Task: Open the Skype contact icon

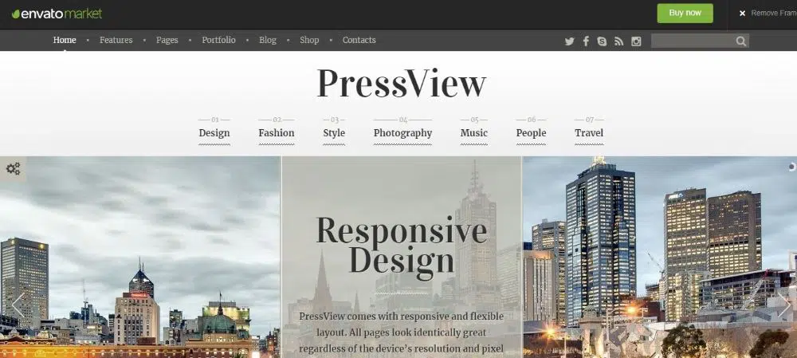Action: [x=602, y=41]
